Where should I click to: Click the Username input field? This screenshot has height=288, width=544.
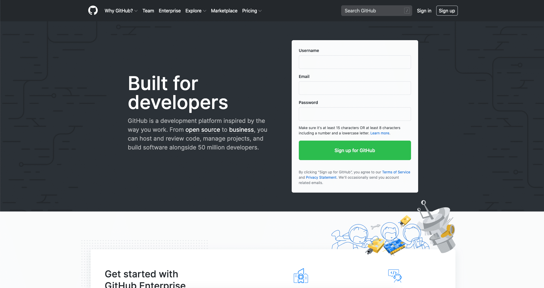pos(354,62)
